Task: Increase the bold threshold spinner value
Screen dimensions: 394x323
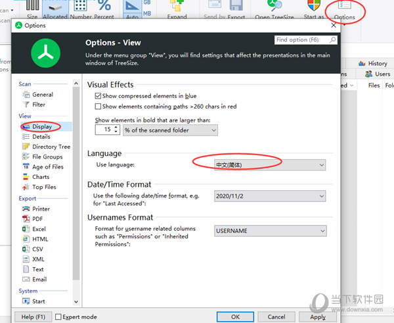Action: tap(116, 128)
